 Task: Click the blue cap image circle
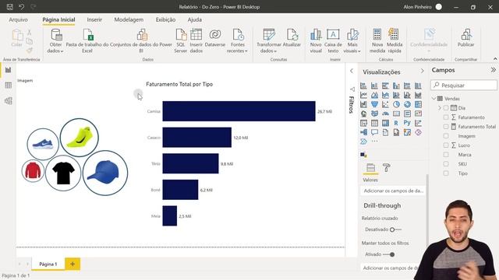coord(105,173)
